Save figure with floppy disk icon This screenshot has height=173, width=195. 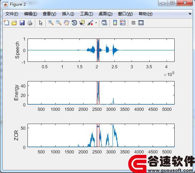coord(22,23)
